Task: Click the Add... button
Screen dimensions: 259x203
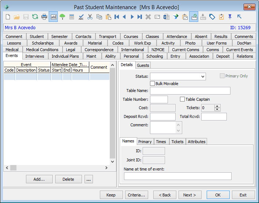Action: coord(39,179)
